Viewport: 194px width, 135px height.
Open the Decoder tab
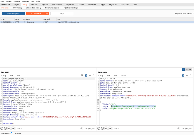(81, 5)
